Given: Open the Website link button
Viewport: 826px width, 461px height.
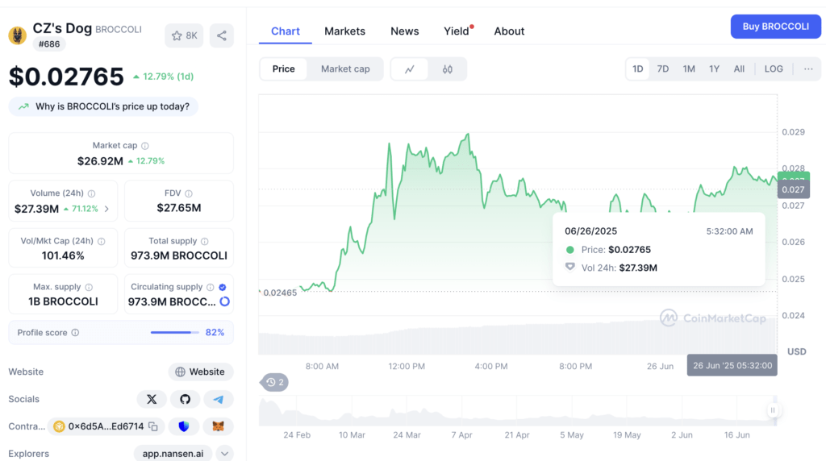Looking at the screenshot, I should tap(201, 372).
